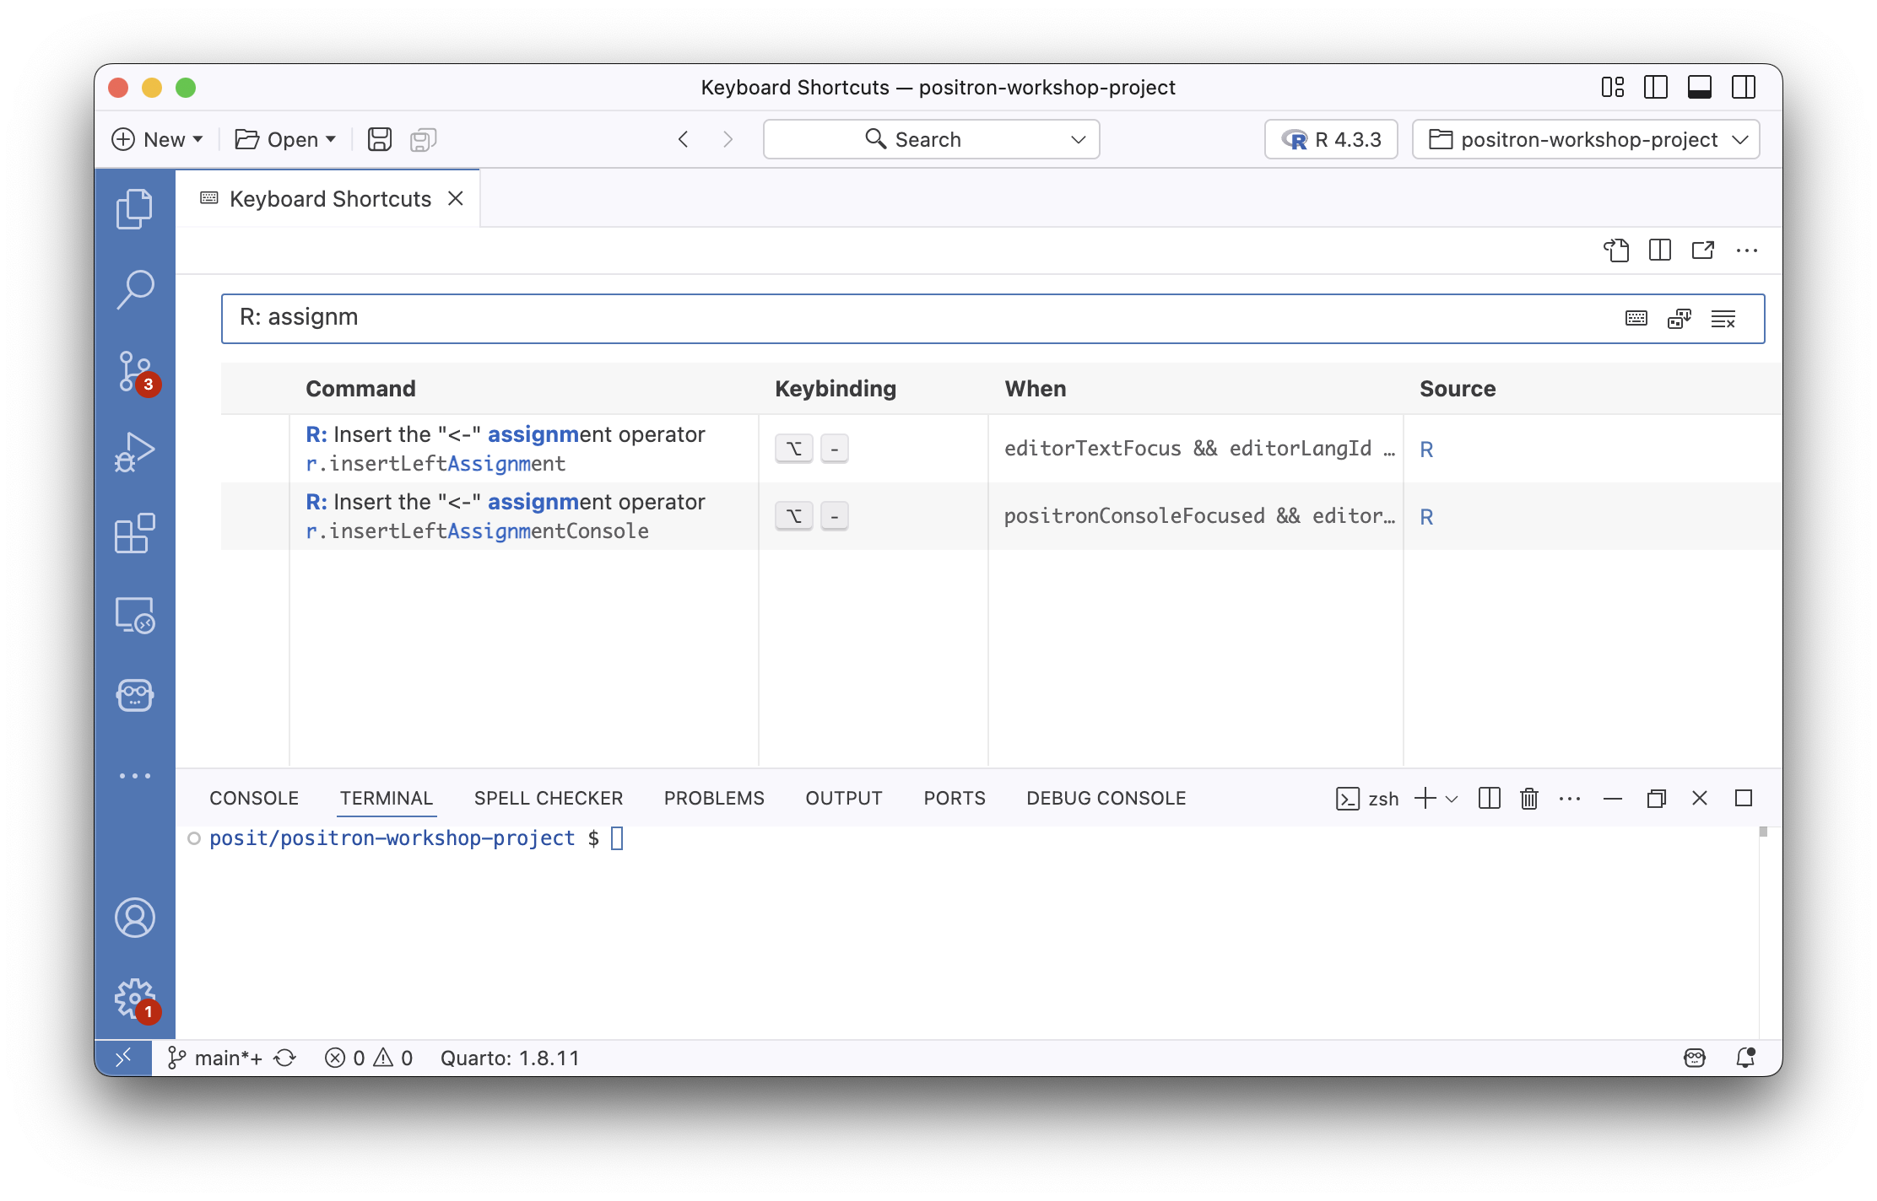Go back with the left arrow

pos(684,139)
